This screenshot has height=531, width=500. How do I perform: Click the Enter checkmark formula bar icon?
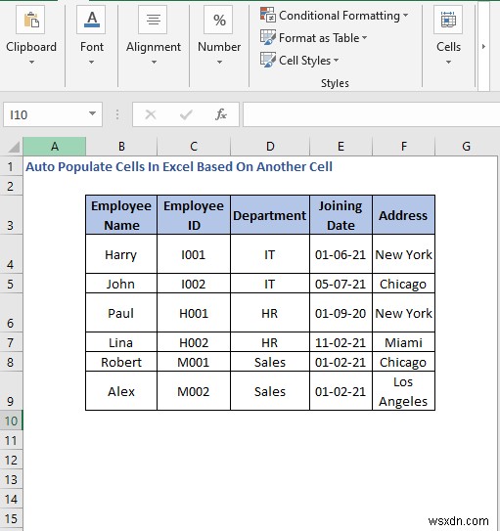point(186,114)
